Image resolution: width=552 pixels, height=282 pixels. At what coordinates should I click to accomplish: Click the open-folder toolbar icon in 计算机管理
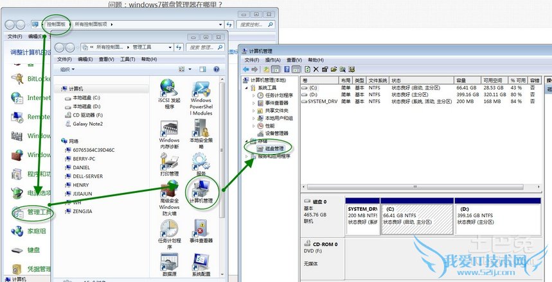pyautogui.click(x=334, y=69)
